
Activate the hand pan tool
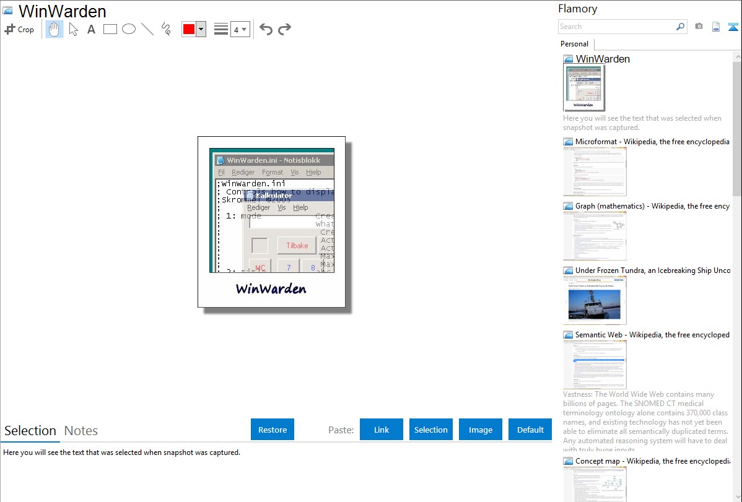(55, 29)
